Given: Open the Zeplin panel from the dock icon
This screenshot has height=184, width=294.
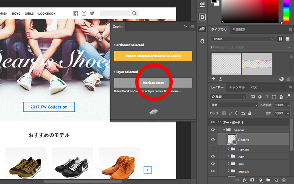Looking at the screenshot, I should [202, 29].
